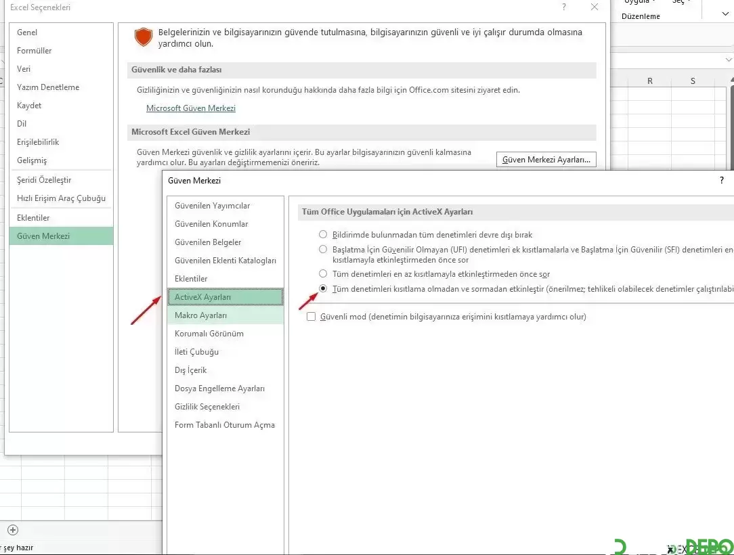Select Hızlı Erişim Araç Çubuğu category
Viewport: 734px width, 555px height.
61,198
